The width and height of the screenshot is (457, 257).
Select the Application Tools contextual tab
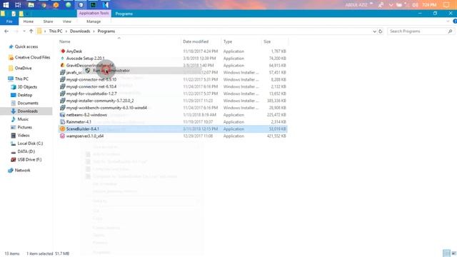pyautogui.click(x=94, y=14)
